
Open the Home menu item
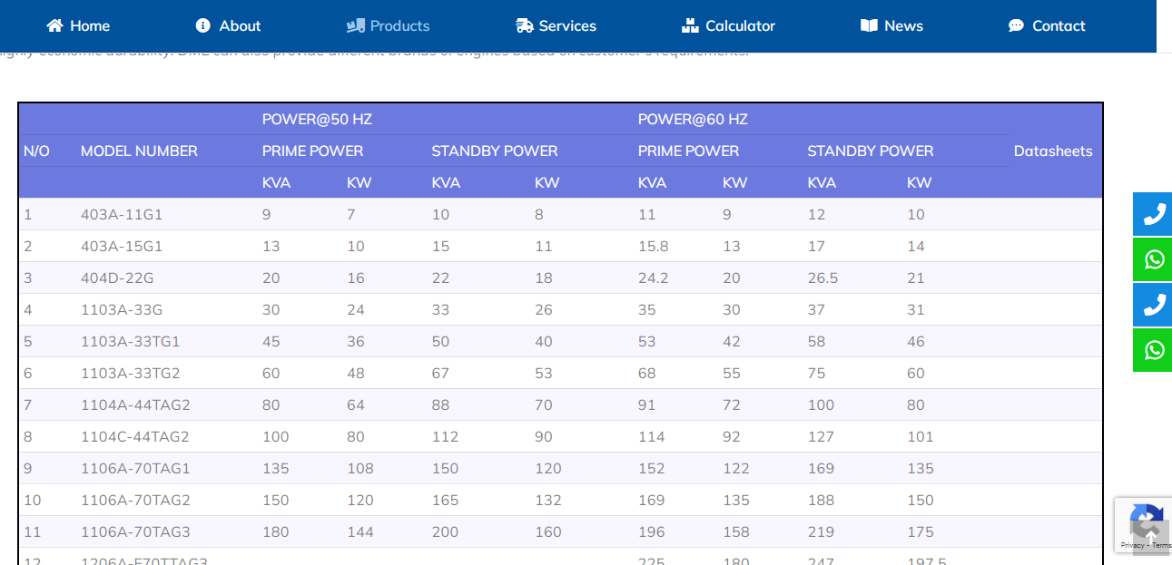(x=78, y=25)
